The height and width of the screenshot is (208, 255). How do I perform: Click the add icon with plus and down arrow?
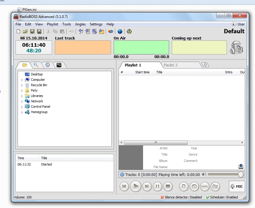pos(94,31)
